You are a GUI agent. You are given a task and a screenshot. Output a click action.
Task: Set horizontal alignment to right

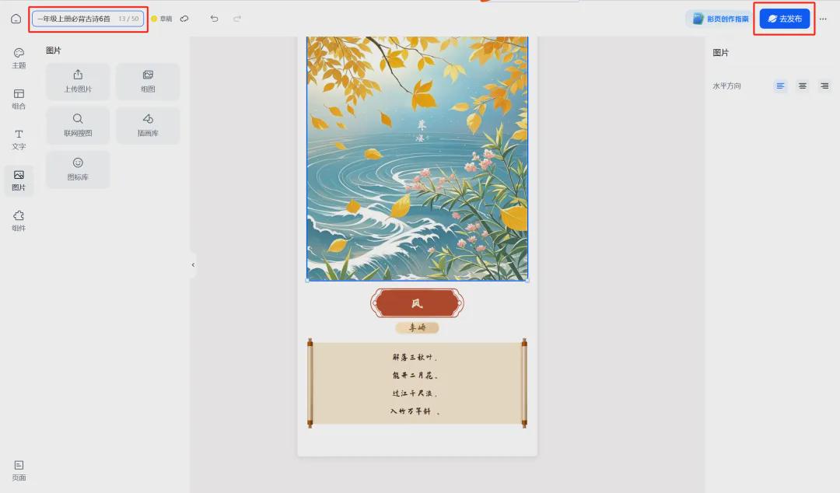(x=824, y=86)
